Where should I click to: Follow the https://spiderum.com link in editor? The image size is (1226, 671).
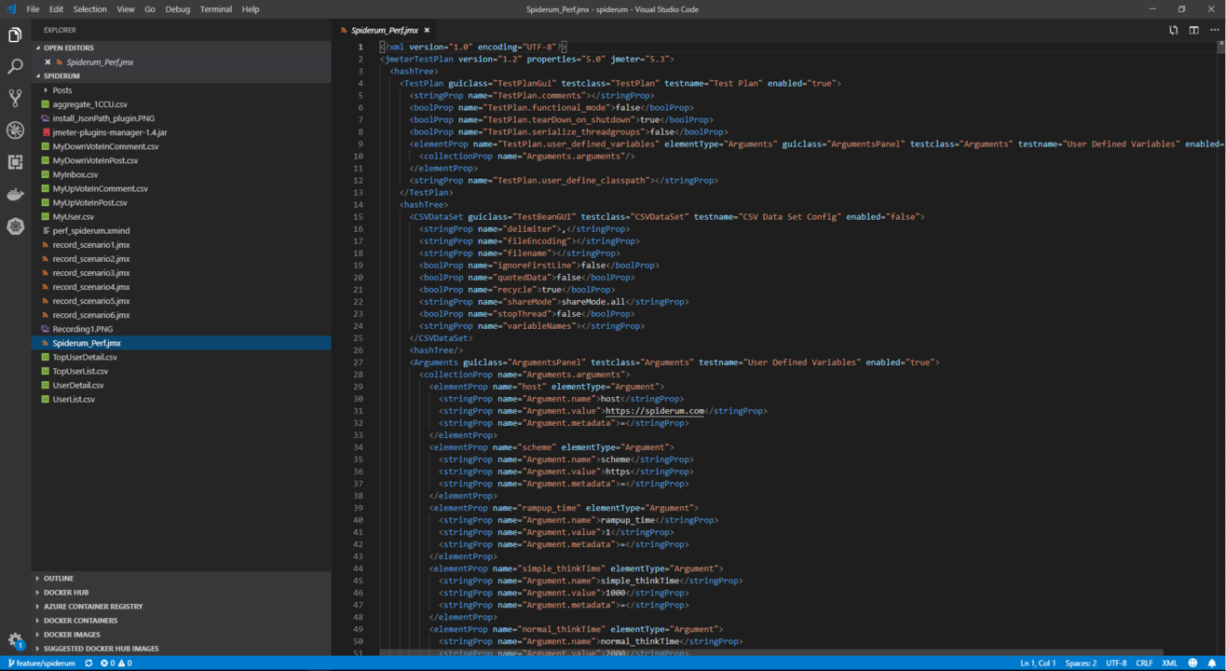point(654,411)
